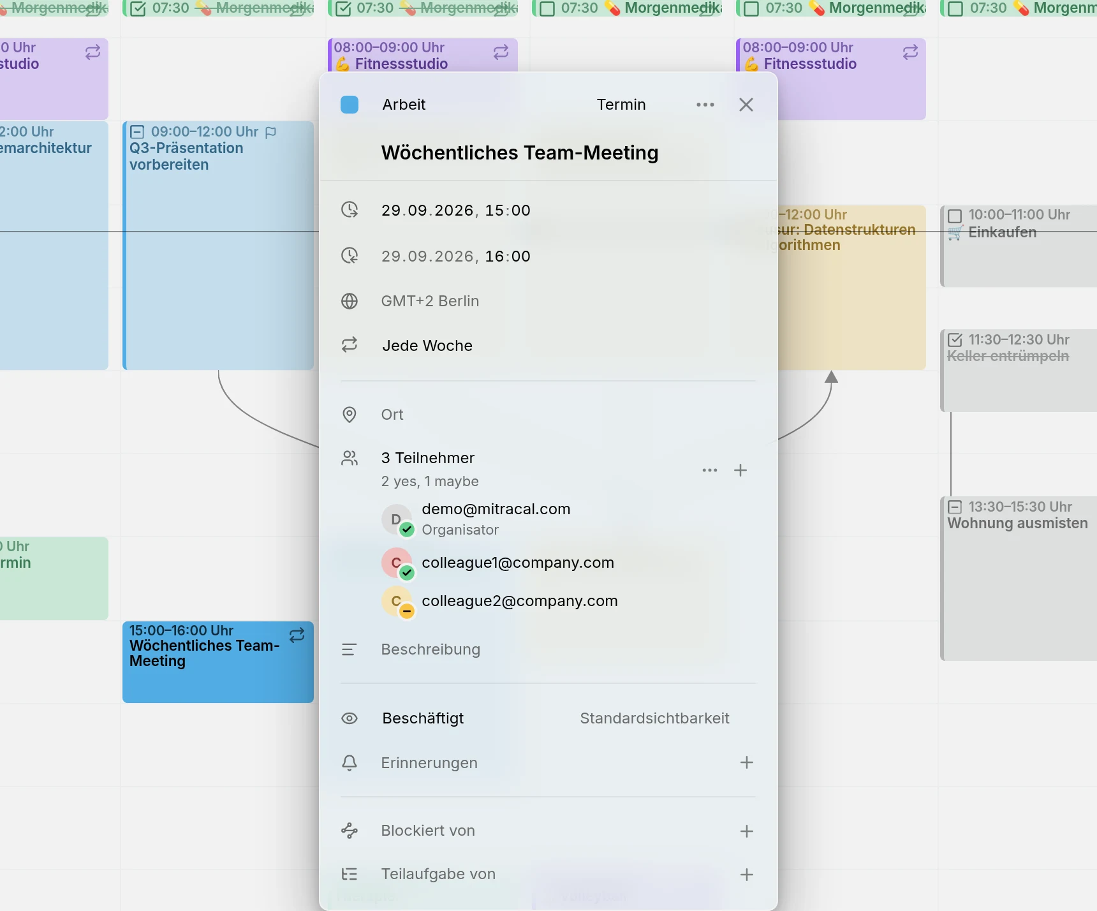
Task: Edit start date 29.09.2026, 15:00
Action: (456, 211)
